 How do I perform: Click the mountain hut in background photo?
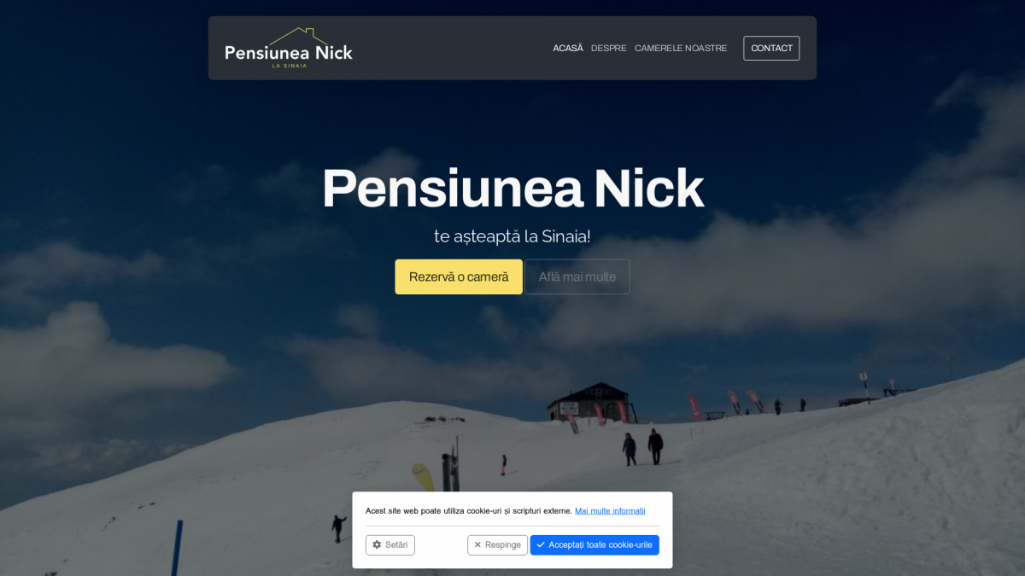[x=589, y=403]
